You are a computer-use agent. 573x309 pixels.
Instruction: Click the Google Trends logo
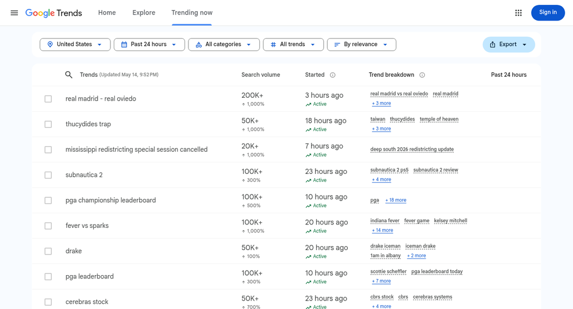pyautogui.click(x=54, y=13)
